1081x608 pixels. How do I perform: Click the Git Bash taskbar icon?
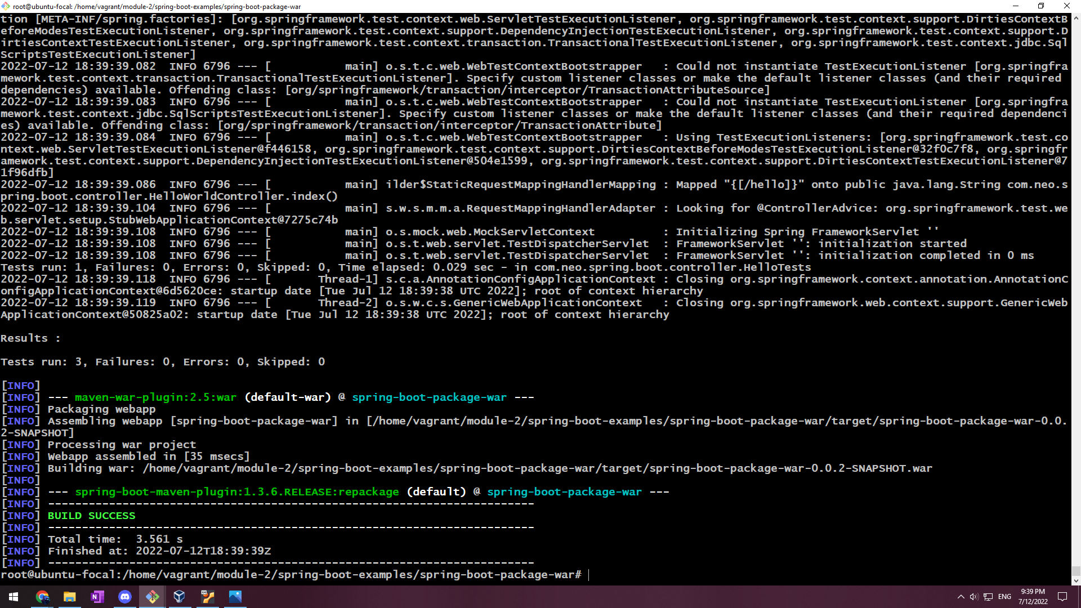point(153,597)
